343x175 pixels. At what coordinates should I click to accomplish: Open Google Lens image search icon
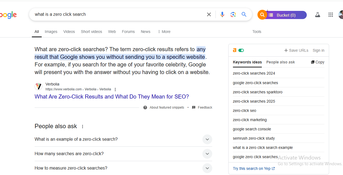click(x=233, y=14)
